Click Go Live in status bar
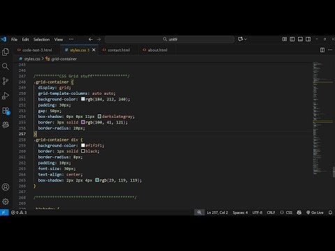Viewport: 335px width, 251px height. [x=315, y=213]
